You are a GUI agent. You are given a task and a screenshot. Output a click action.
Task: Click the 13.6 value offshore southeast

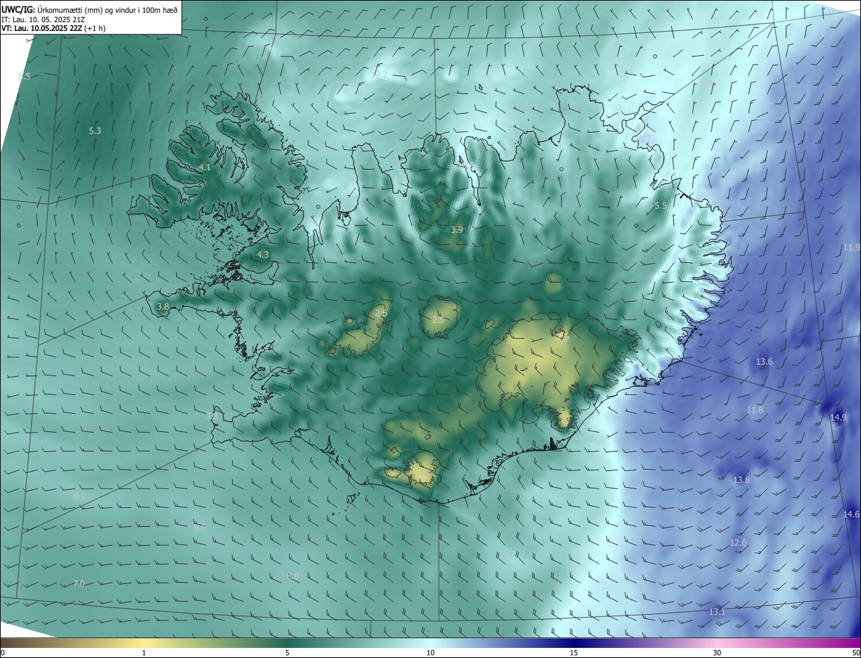click(x=764, y=361)
